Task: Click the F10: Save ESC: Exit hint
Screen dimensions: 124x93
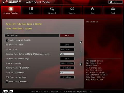Action: pyautogui.click(x=96, y=77)
